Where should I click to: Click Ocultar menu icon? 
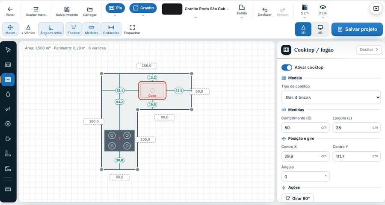click(36, 9)
